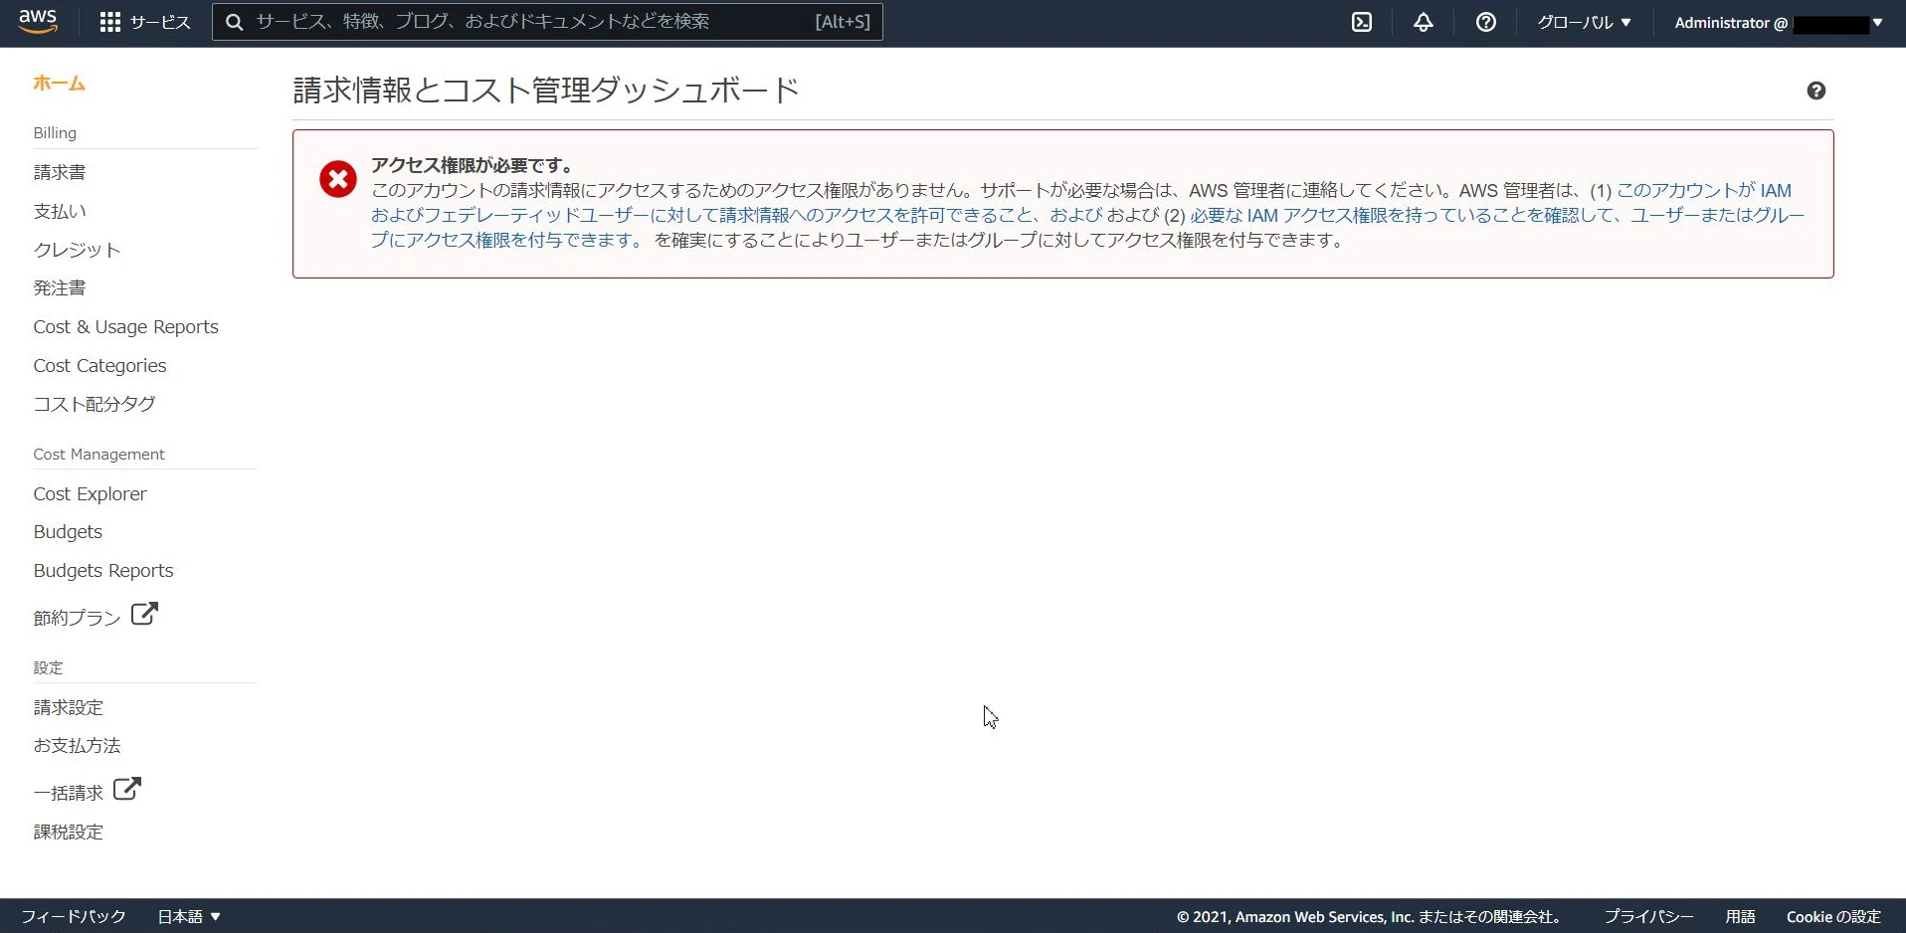Open 課税設定 page
Image resolution: width=1906 pixels, height=933 pixels.
tap(69, 832)
